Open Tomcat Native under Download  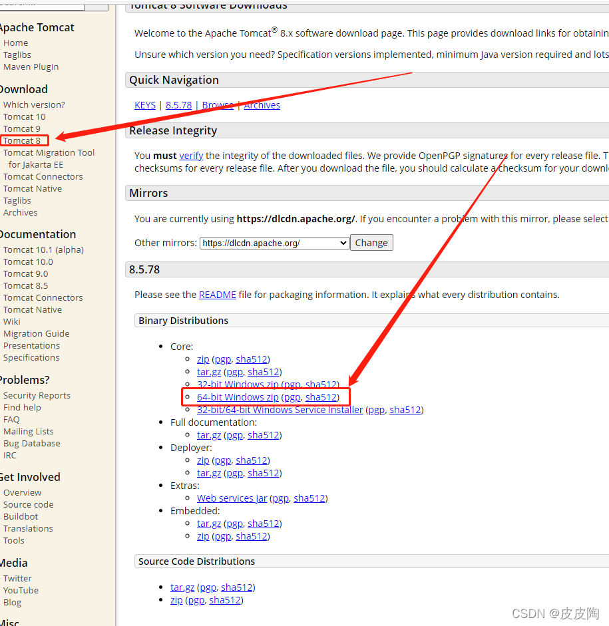click(x=33, y=188)
